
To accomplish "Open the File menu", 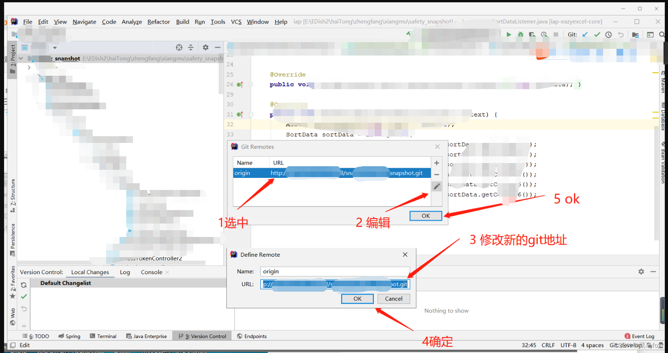I will point(28,22).
